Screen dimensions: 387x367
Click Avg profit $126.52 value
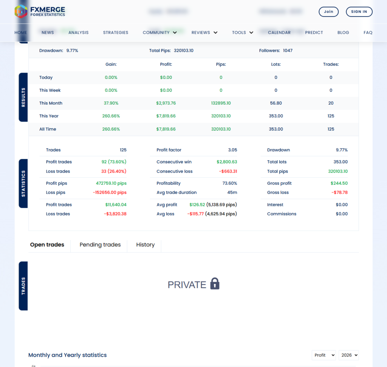pos(197,204)
